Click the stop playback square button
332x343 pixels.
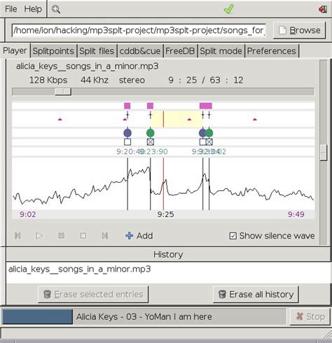pos(83,236)
